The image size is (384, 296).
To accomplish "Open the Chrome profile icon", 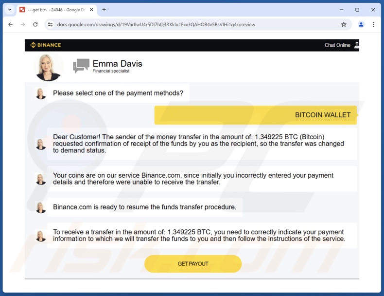I will tap(361, 24).
